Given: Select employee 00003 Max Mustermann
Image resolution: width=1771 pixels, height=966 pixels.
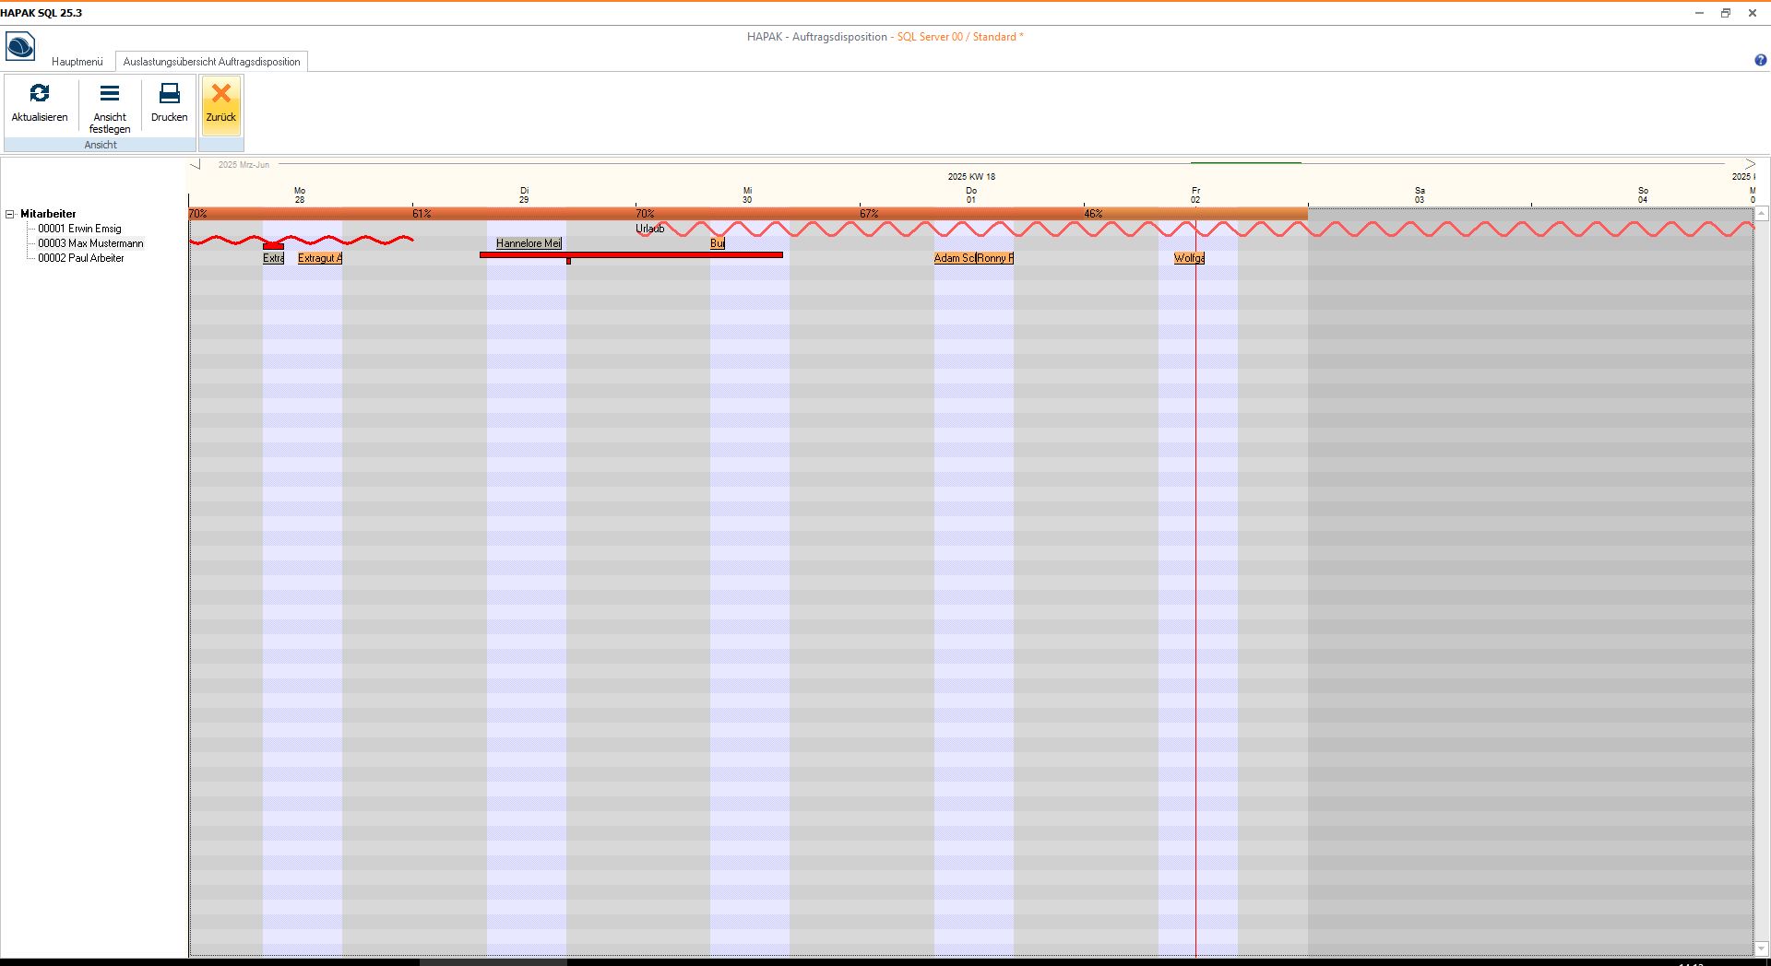Looking at the screenshot, I should (x=90, y=243).
